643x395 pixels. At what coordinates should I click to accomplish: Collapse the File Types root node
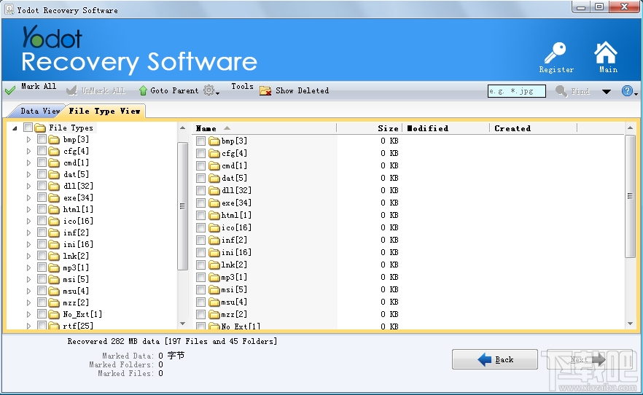[x=15, y=128]
